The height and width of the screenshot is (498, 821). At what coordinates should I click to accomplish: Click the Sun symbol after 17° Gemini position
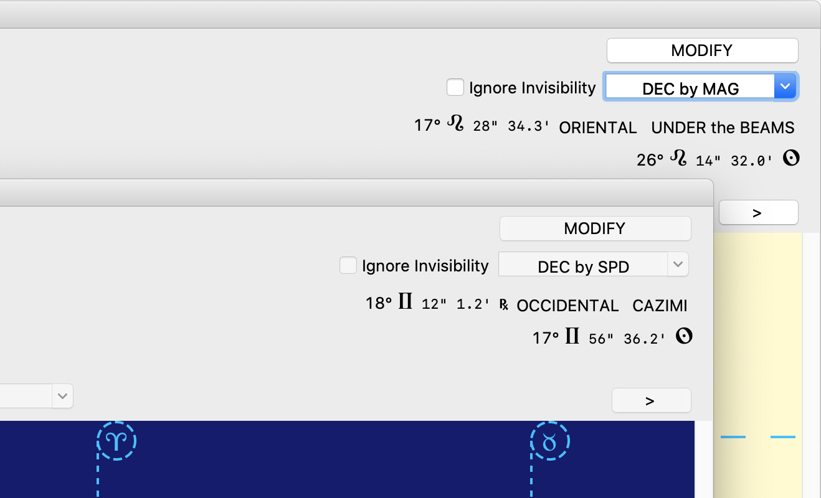[x=684, y=337]
